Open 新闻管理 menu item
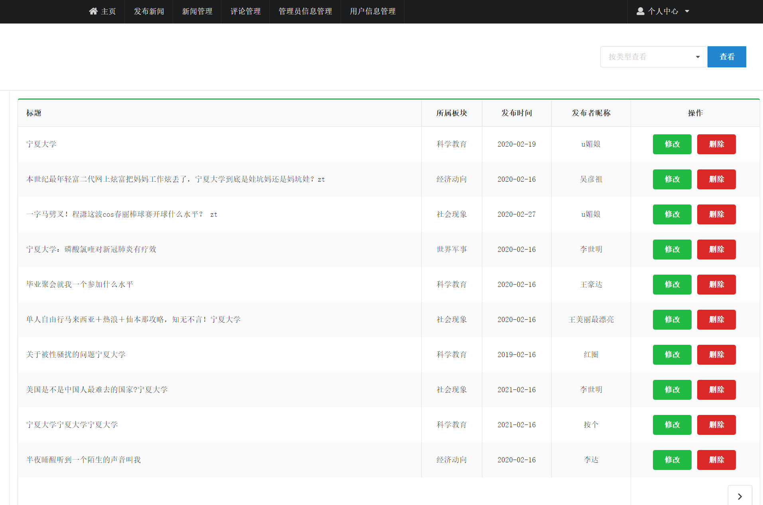Viewport: 763px width, 505px height. point(197,11)
